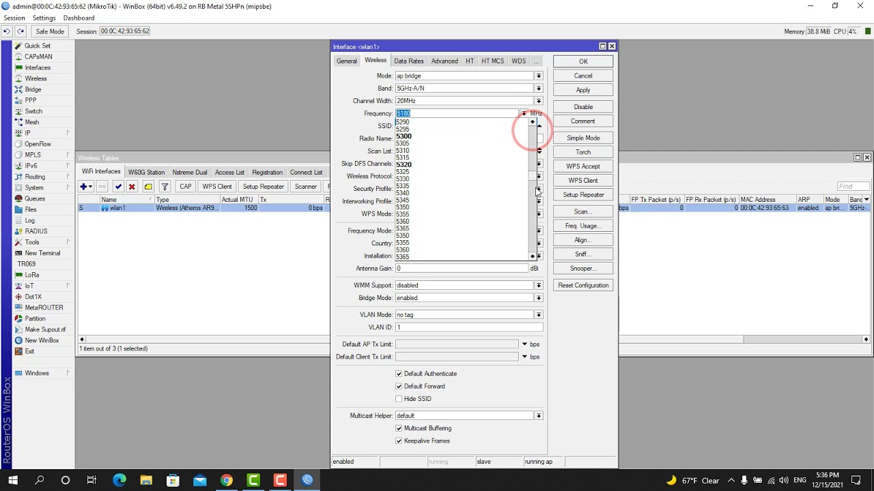874x491 pixels.
Task: Open LoRa in the sidebar
Action: click(x=32, y=275)
